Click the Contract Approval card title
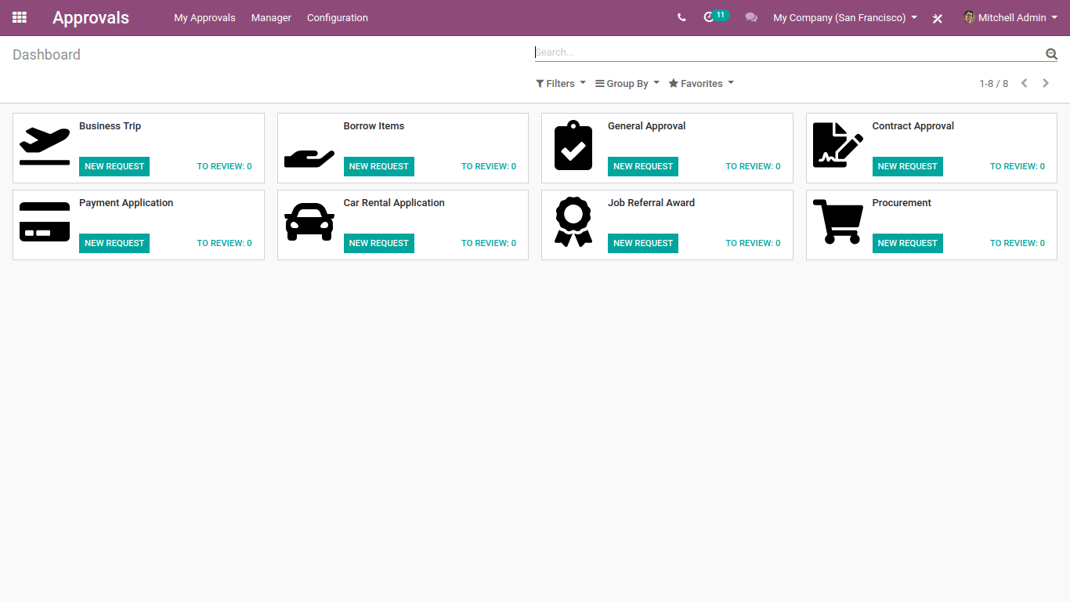Image resolution: width=1070 pixels, height=602 pixels. tap(913, 126)
